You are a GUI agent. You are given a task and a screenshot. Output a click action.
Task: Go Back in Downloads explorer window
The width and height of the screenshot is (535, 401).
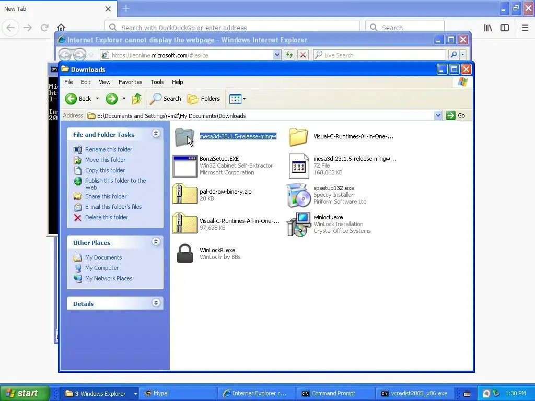click(x=78, y=99)
